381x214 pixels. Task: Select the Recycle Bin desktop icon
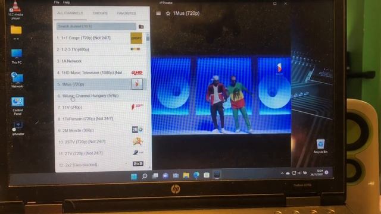click(x=320, y=146)
